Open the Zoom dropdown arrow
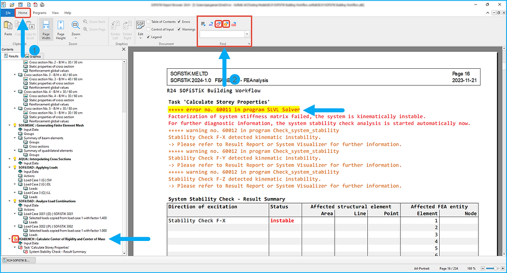 [x=76, y=38]
